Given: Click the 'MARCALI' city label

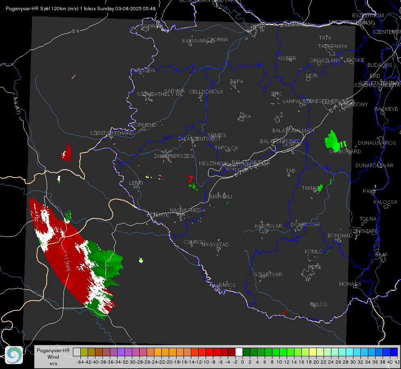Looking at the screenshot, I should coord(221,197).
